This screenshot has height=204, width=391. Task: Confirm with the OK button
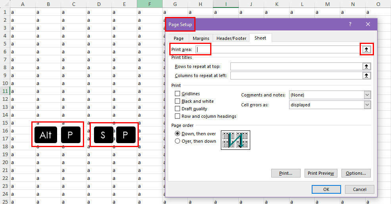click(x=326, y=189)
